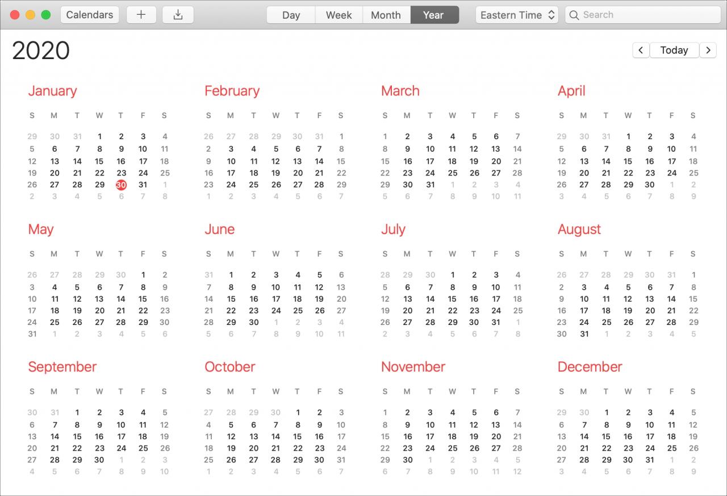
Task: Open the January month title
Action: [52, 91]
